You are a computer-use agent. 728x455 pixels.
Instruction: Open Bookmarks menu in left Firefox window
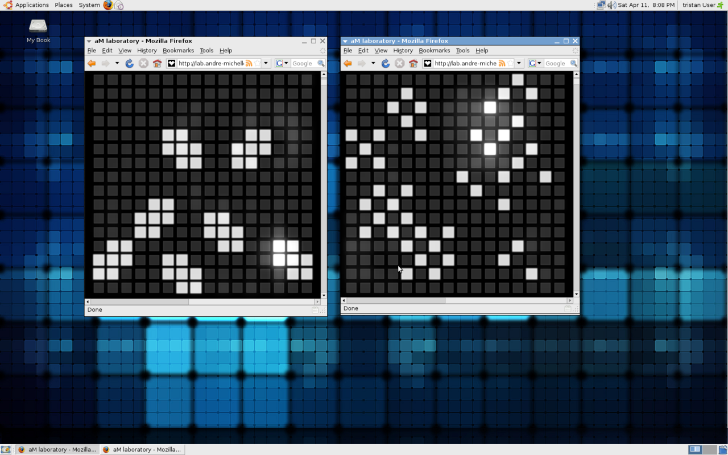(x=178, y=51)
